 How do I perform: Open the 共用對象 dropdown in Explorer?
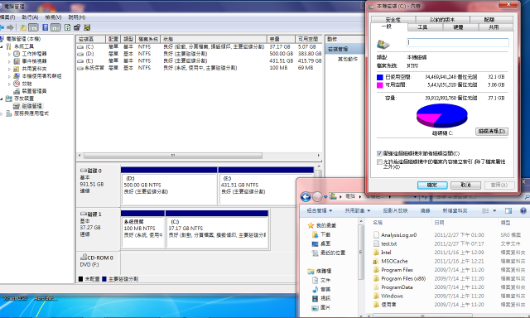coord(358,210)
